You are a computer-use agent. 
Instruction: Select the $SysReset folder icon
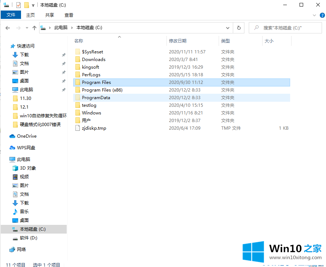tap(78, 52)
